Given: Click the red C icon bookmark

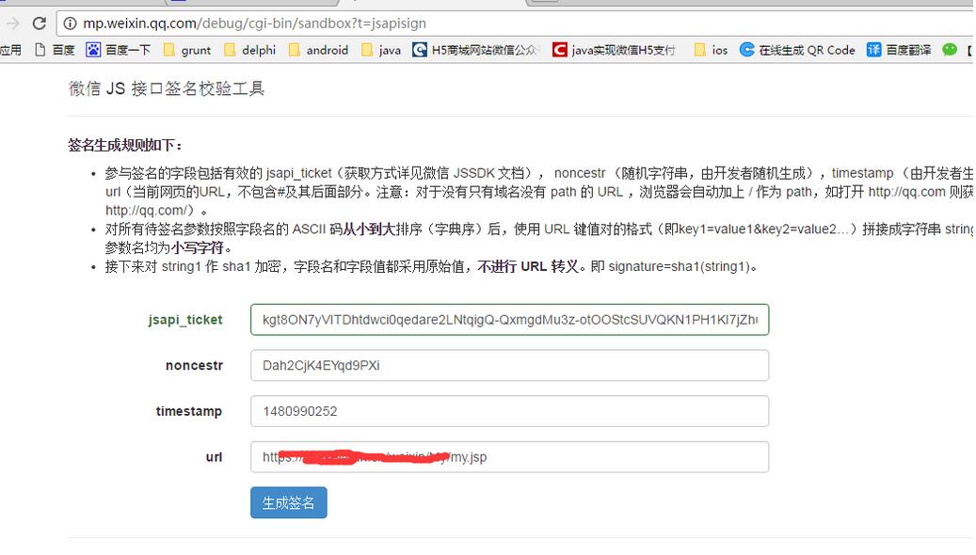Looking at the screenshot, I should point(560,50).
